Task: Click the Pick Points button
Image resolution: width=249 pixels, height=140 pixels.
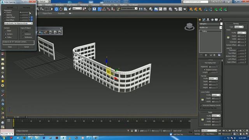Action: click(26, 7)
